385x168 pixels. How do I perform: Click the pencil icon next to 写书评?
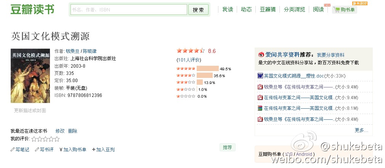(37, 150)
